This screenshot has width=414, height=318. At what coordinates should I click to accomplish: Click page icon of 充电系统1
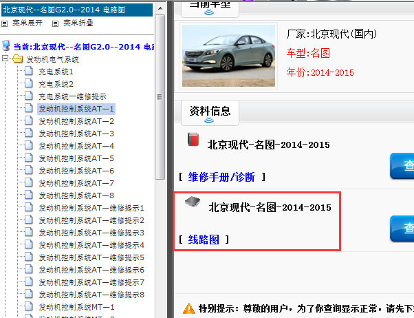point(28,71)
